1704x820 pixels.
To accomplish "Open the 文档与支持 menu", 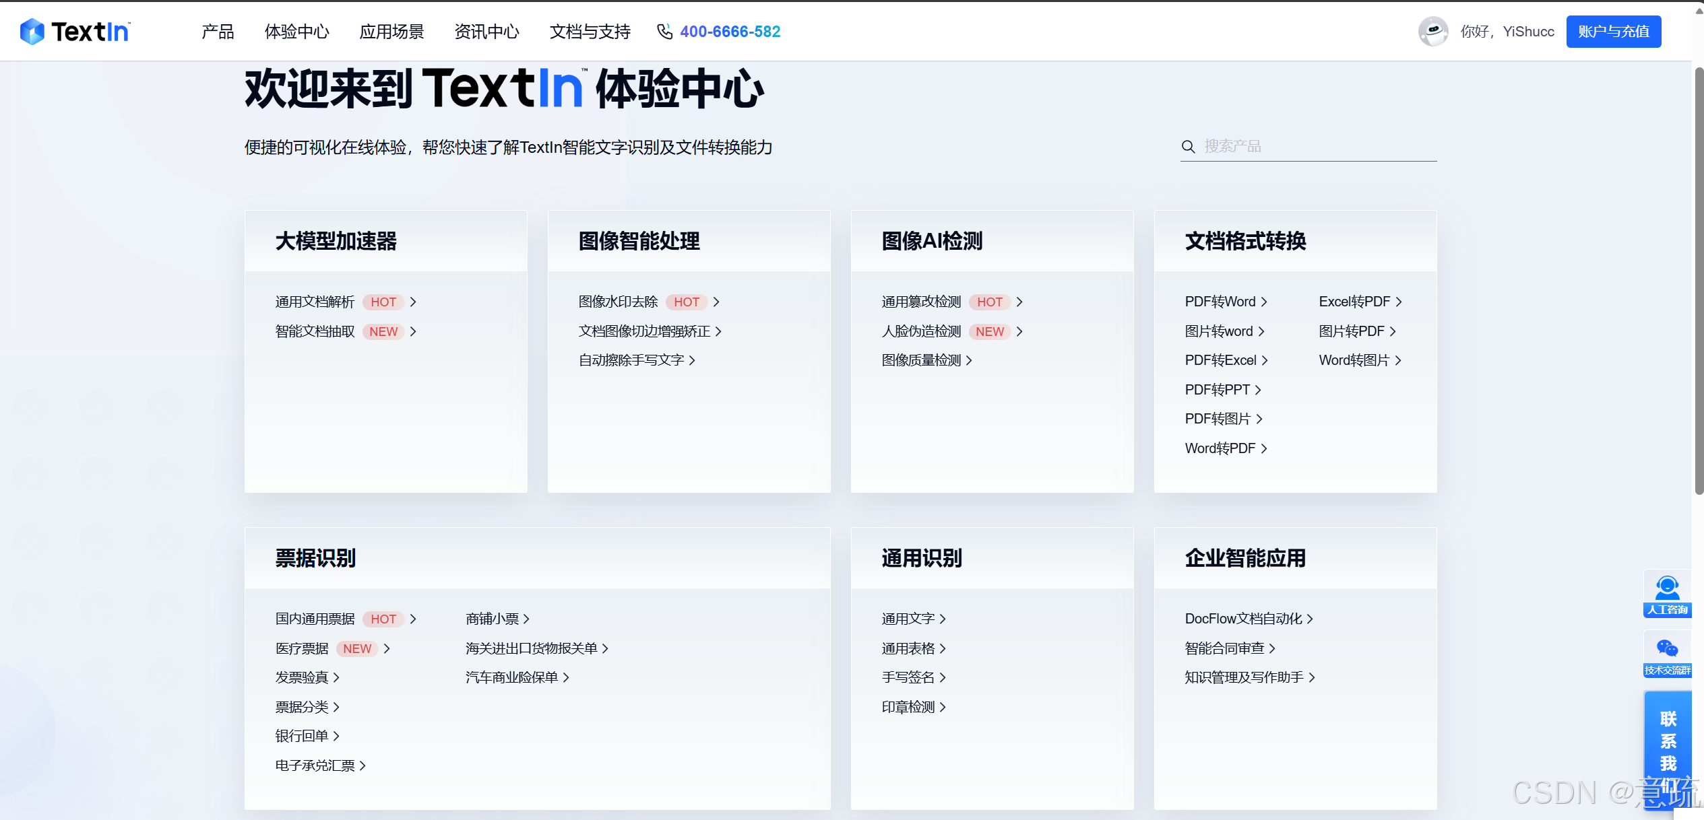I will tap(590, 32).
